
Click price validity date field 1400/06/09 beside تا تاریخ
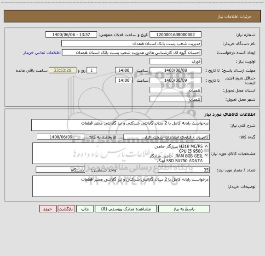pos(175,80)
